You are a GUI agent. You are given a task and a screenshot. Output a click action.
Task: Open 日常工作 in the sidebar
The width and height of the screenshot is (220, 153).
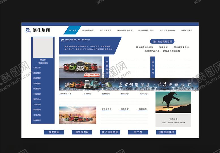(37, 68)
